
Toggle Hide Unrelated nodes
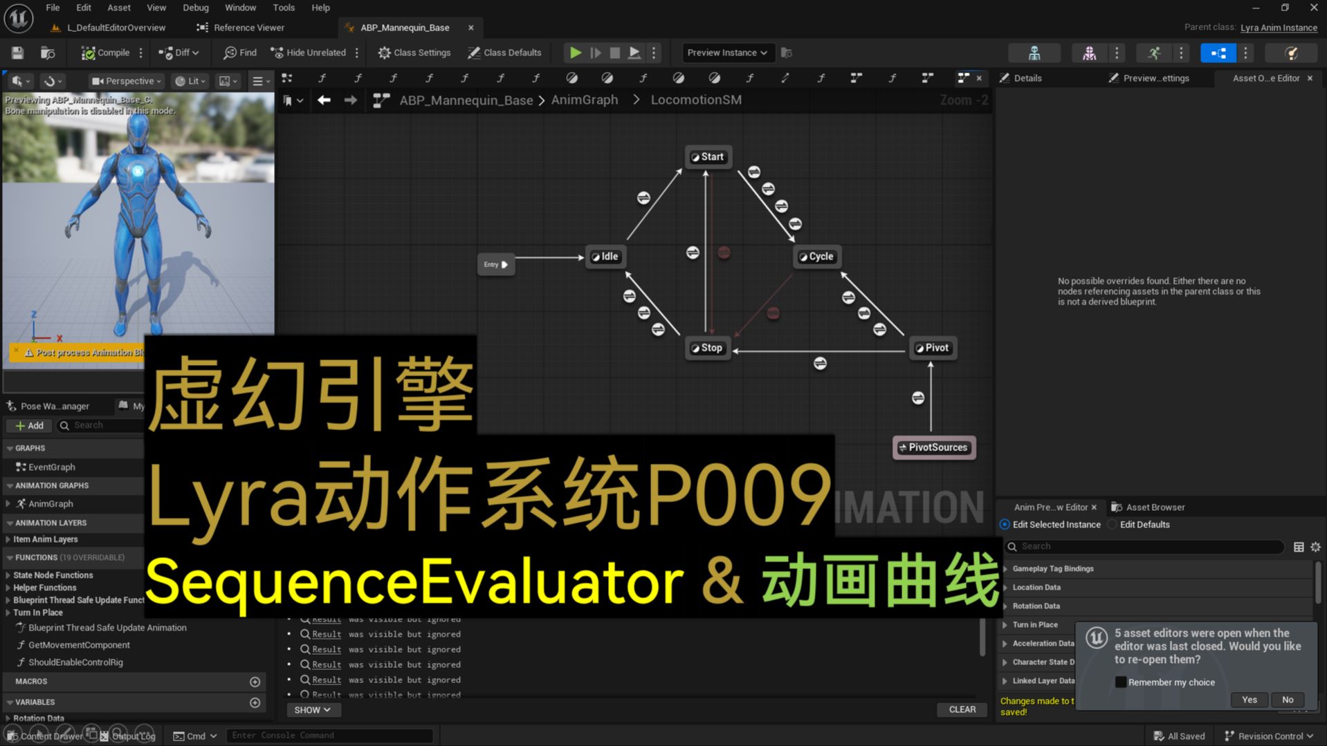coord(309,53)
